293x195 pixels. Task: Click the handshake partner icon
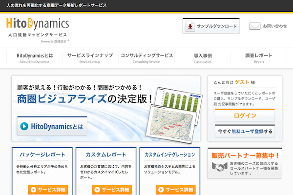pos(220,166)
